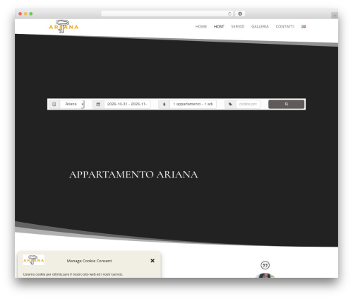Switch language with the UK flag icon
The height and width of the screenshot is (299, 353).
click(x=304, y=26)
